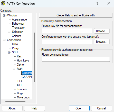Click the category tree vertical scrollbar
Viewport: 114px width, 112px height.
pyautogui.click(x=34, y=57)
